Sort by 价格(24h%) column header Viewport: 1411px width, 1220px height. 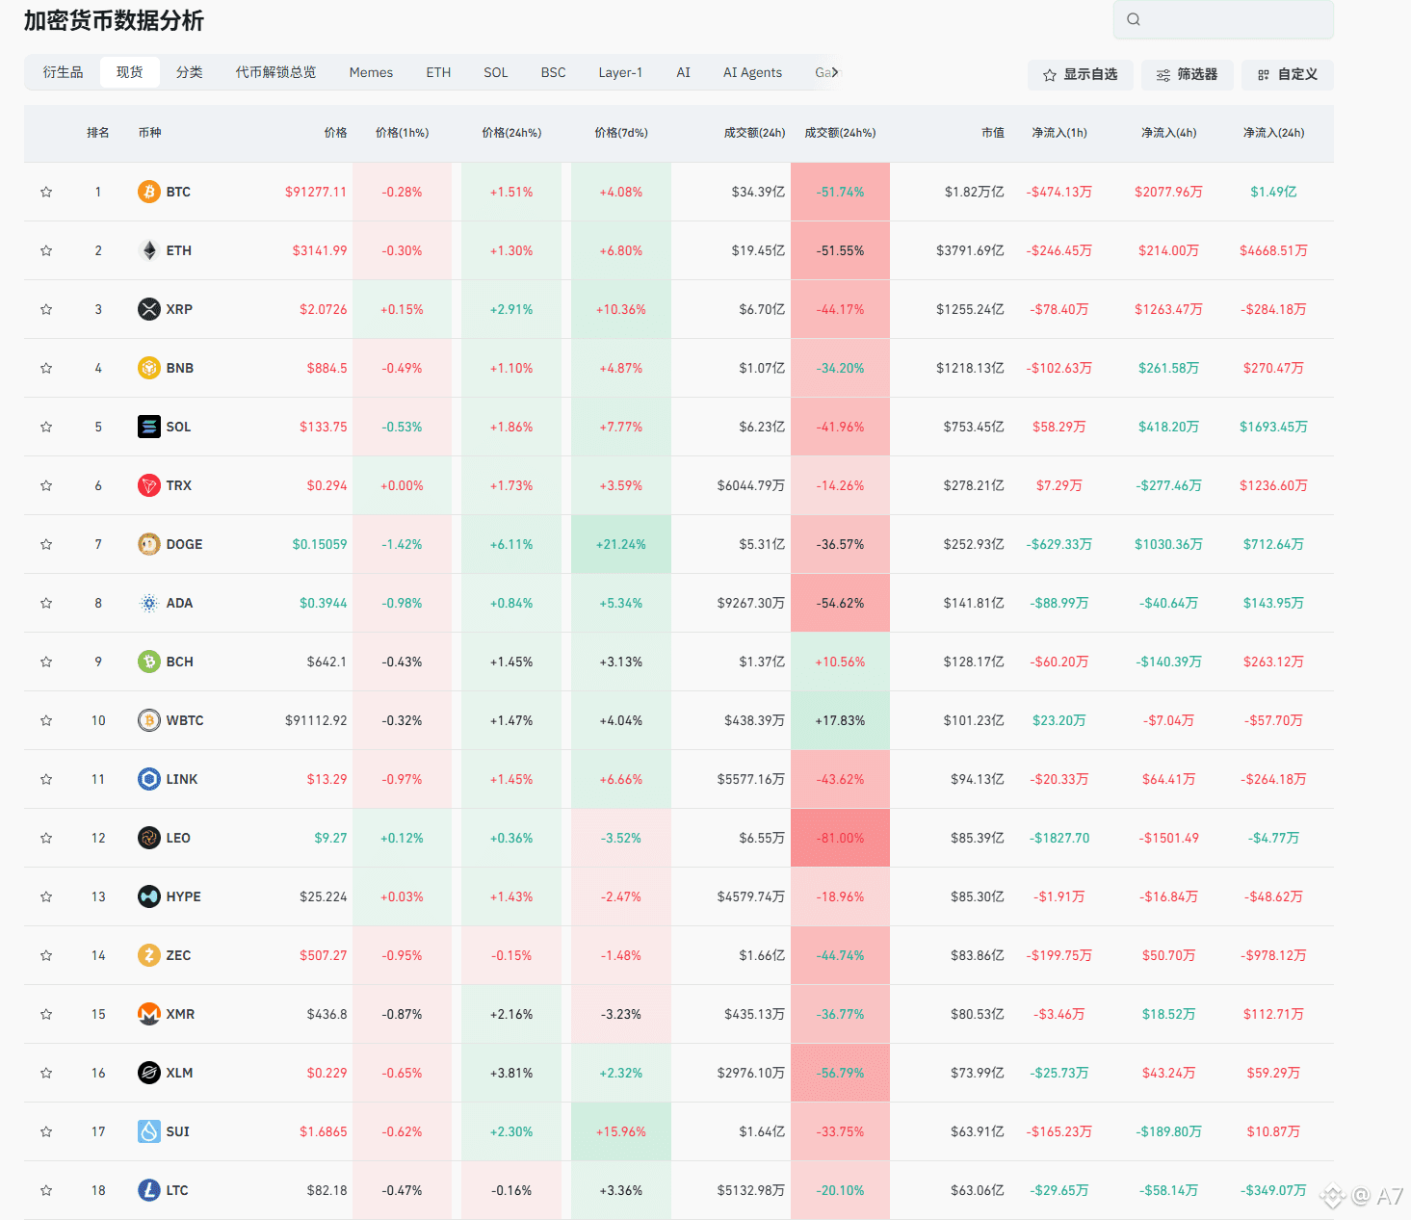click(x=511, y=133)
